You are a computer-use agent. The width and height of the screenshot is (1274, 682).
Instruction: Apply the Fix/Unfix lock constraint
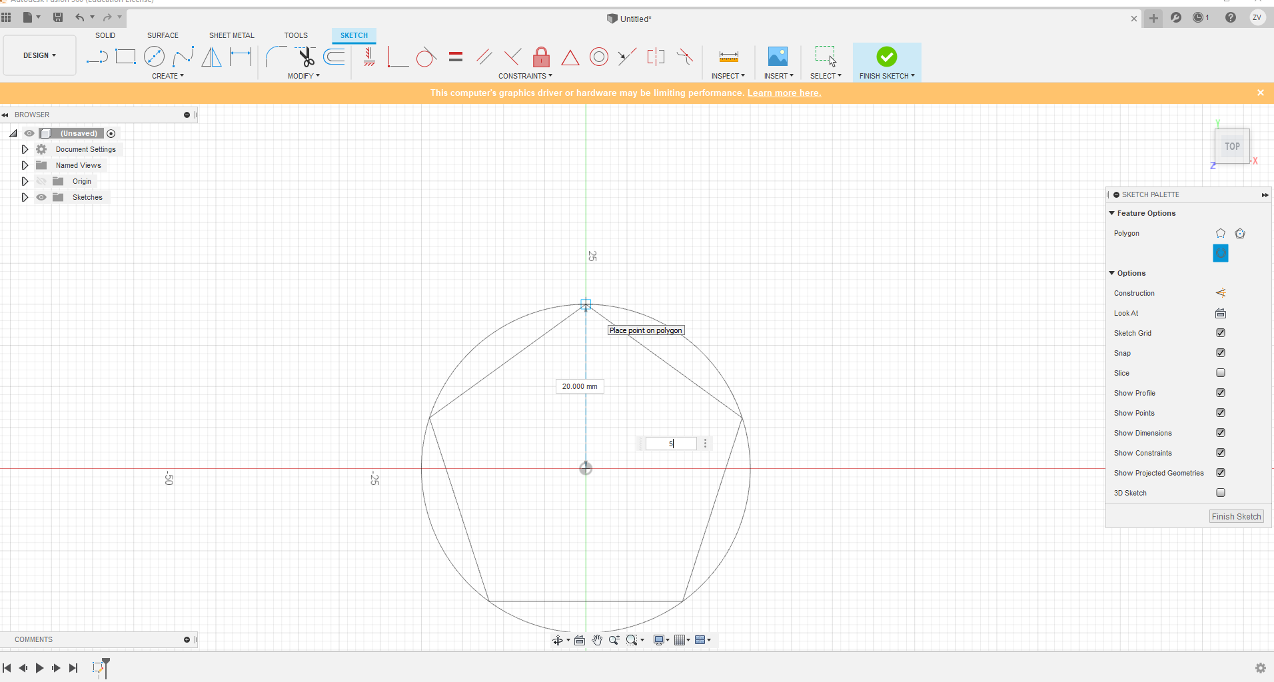pyautogui.click(x=542, y=57)
